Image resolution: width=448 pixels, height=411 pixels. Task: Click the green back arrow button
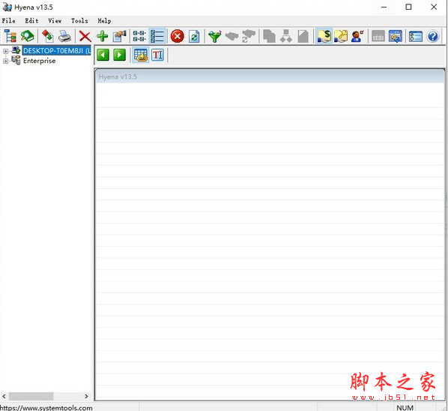(103, 55)
